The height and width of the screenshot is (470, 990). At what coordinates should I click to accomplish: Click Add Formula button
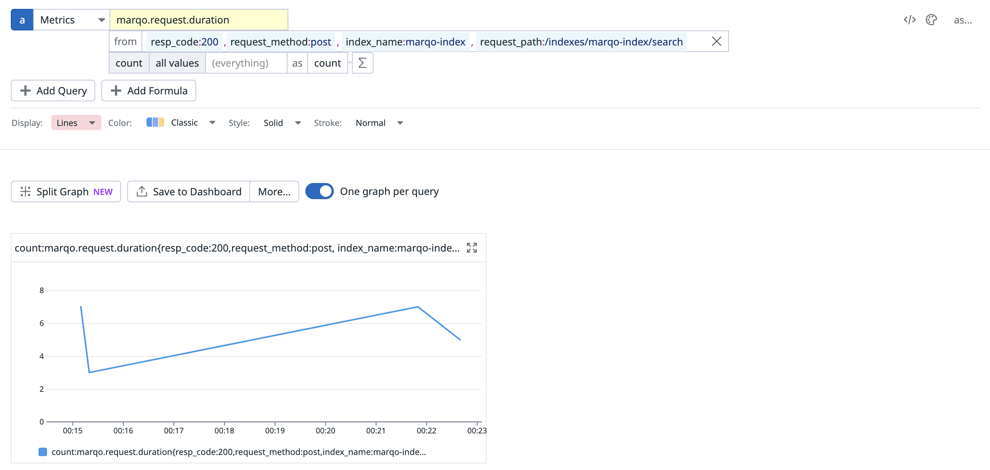149,91
